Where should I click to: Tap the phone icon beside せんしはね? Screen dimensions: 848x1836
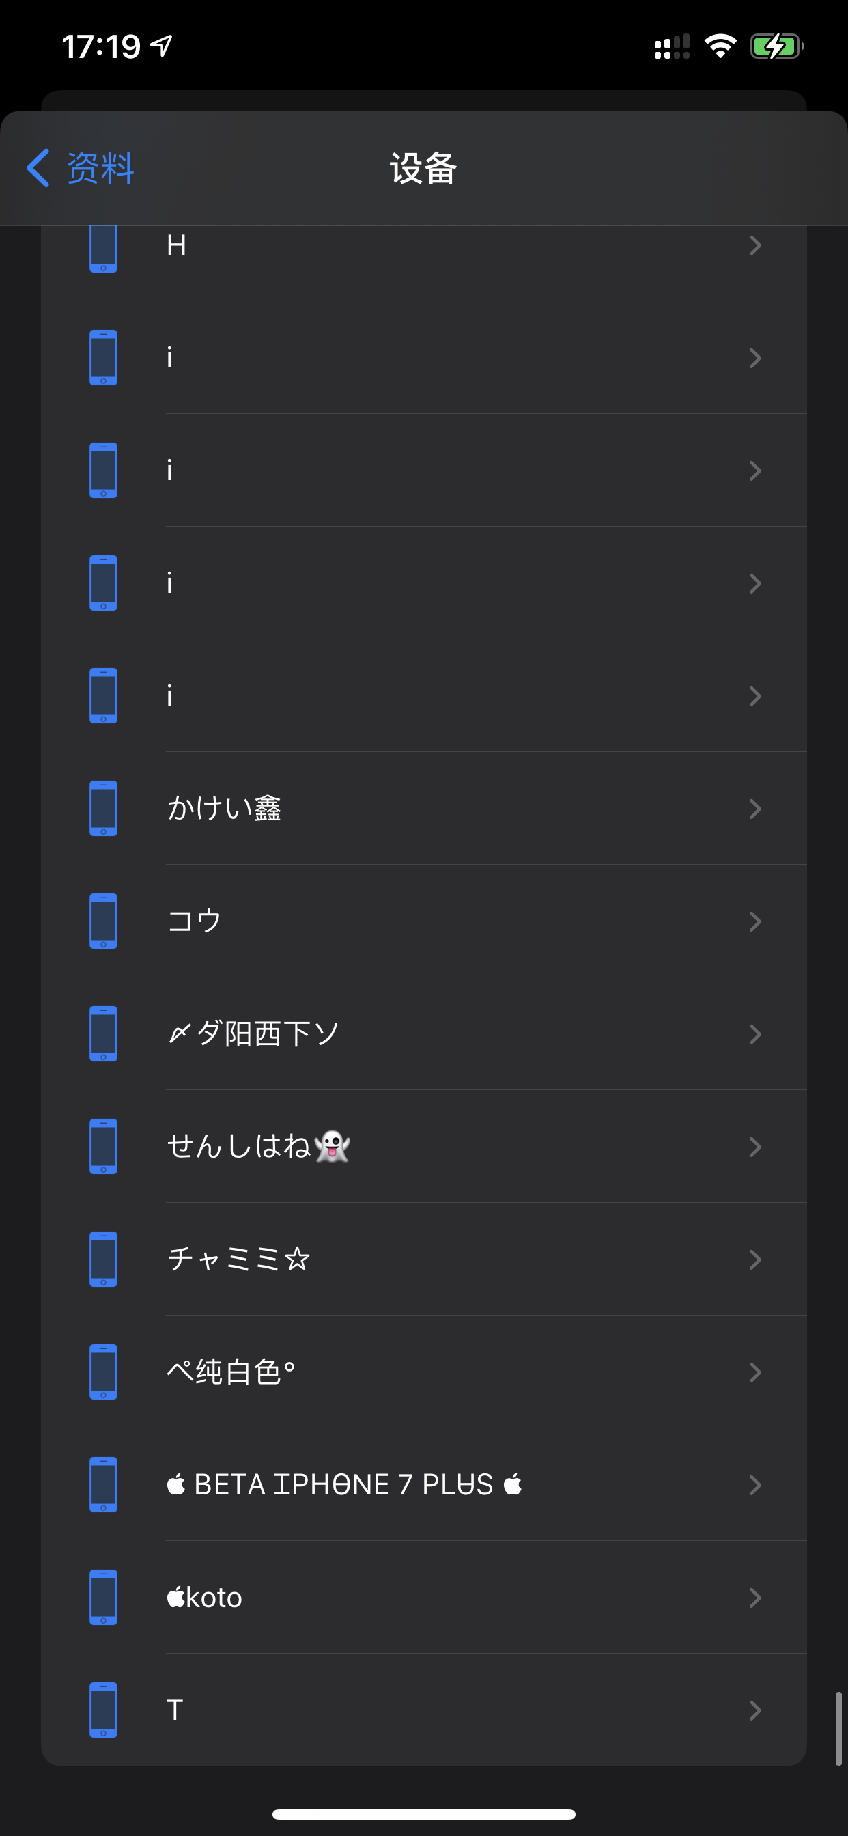coord(103,1146)
